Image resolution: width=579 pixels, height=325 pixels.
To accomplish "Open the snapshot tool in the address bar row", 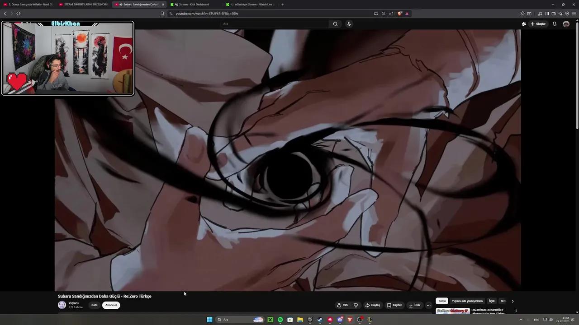I will [376, 14].
